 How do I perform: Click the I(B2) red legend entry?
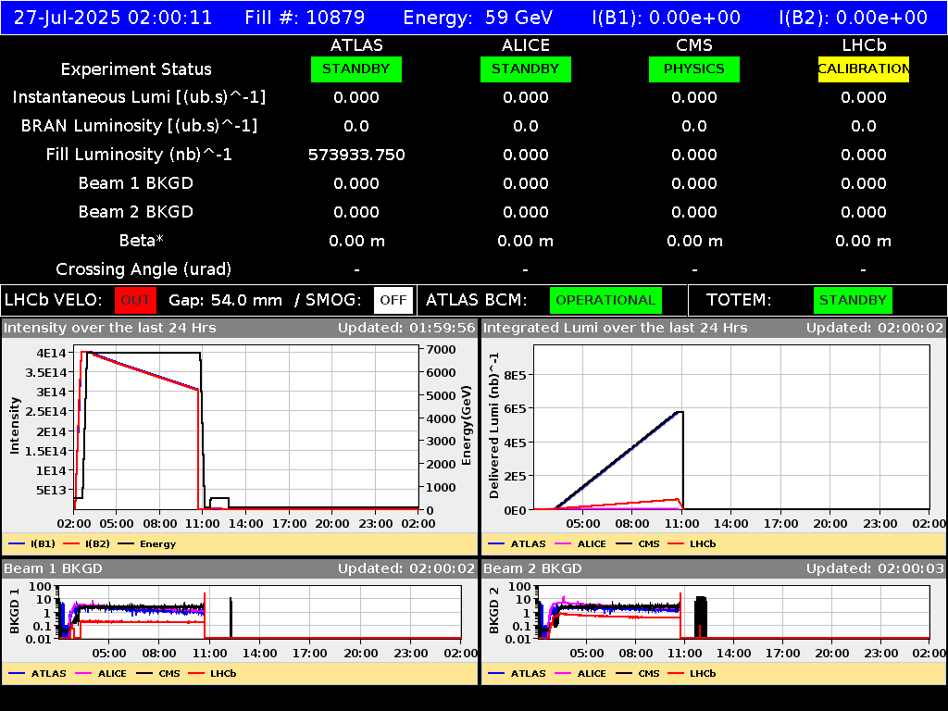(86, 543)
